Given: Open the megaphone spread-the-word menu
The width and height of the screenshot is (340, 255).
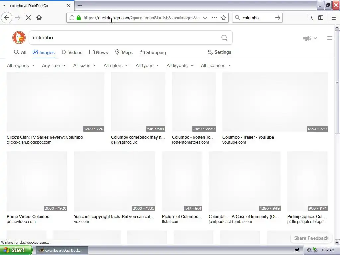Looking at the screenshot, I should point(310,38).
